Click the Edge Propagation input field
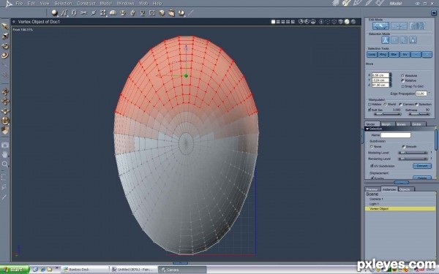Viewport: 439px width, 274px height. (421, 94)
